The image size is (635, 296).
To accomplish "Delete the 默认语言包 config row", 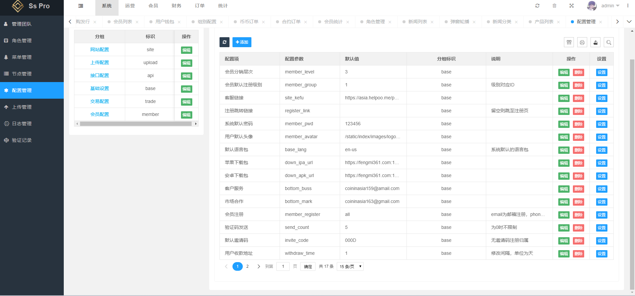I will [579, 150].
